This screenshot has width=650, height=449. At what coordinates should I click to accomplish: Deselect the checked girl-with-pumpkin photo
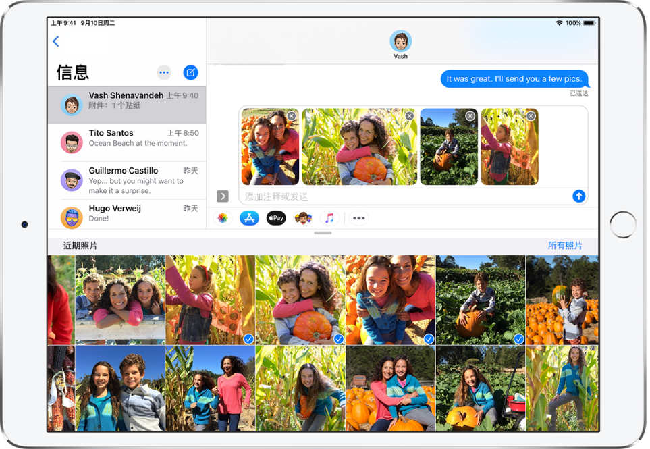pyautogui.click(x=338, y=339)
